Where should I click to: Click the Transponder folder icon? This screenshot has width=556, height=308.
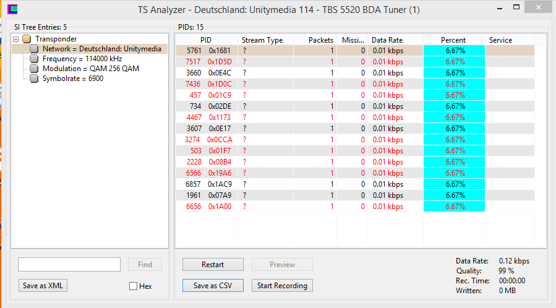tap(27, 39)
